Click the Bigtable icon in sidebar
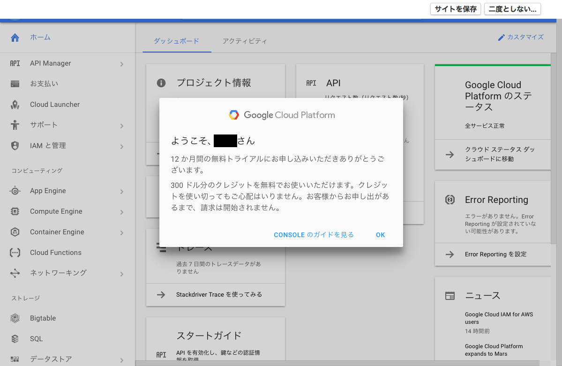562x366 pixels. pos(15,318)
